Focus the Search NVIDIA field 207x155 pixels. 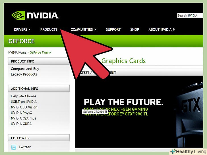coord(190,16)
